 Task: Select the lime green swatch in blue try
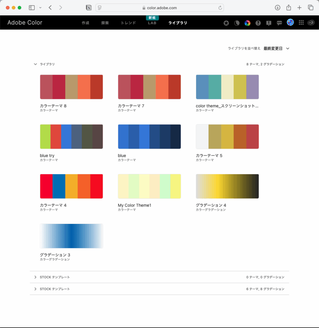pos(45,136)
